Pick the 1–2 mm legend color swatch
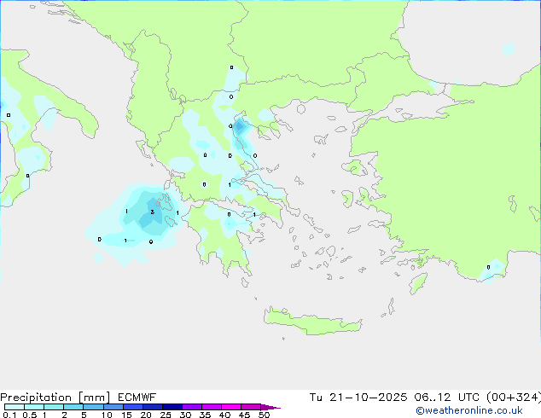Screen dimensions: 541x418 [x=54, y=407]
